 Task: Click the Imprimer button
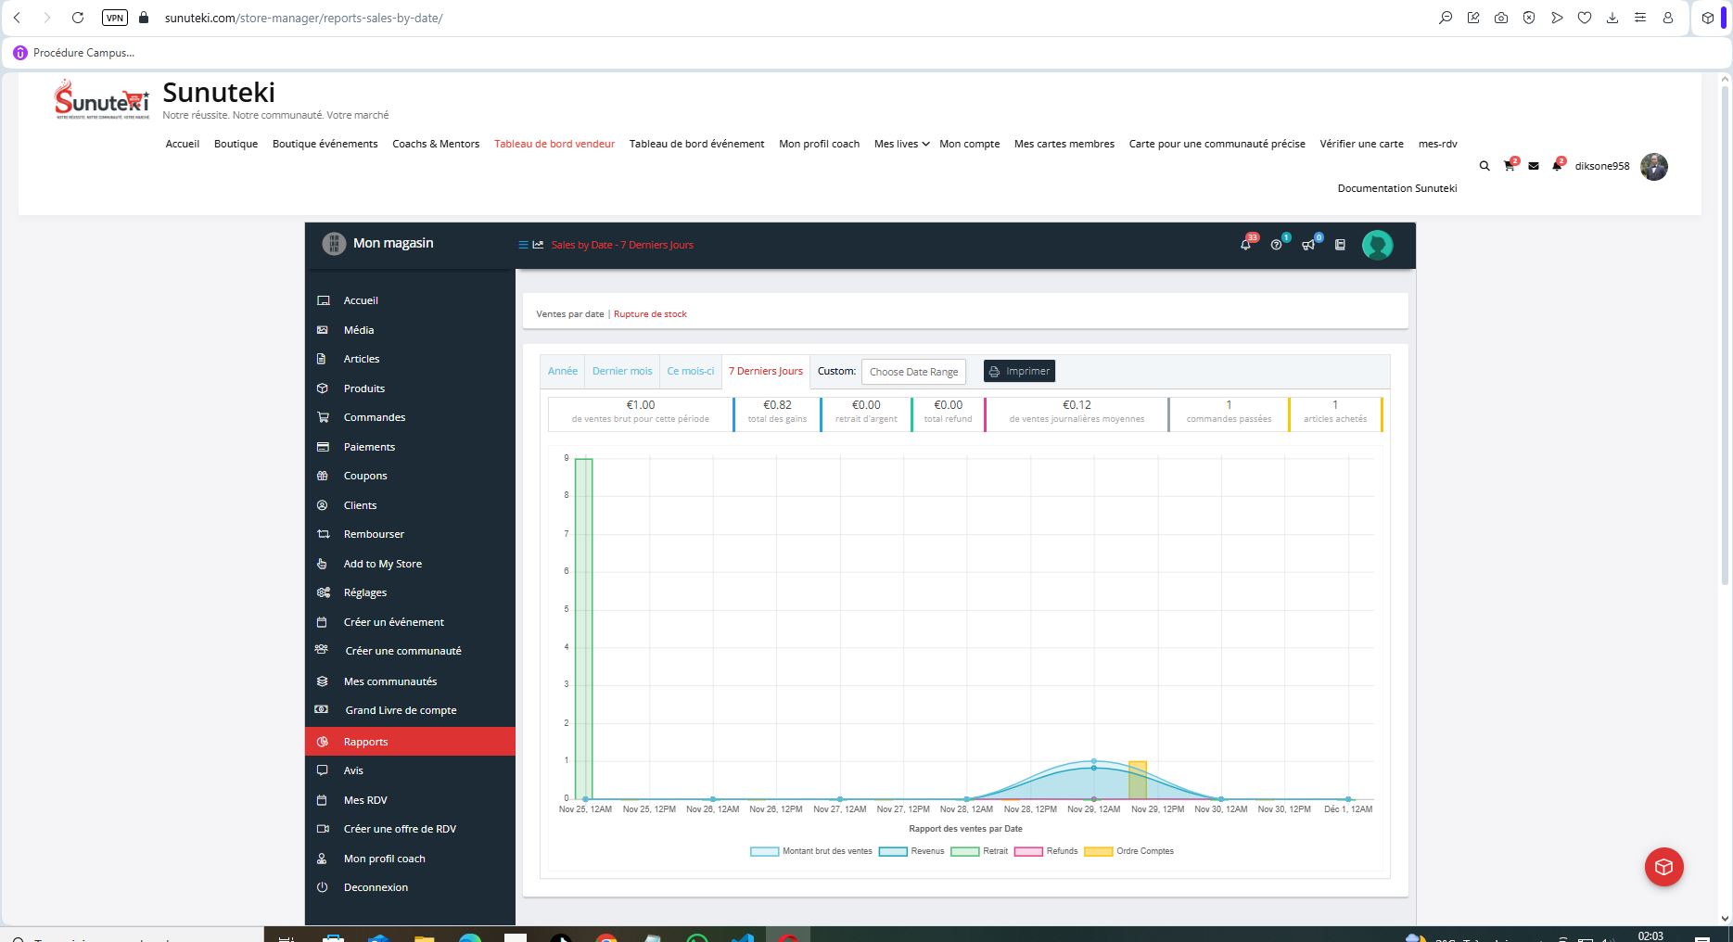coord(1019,371)
